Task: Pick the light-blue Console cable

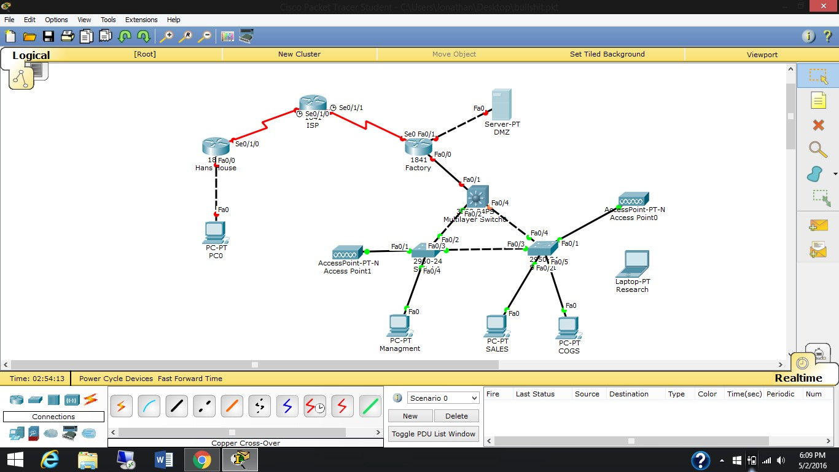Action: 149,406
